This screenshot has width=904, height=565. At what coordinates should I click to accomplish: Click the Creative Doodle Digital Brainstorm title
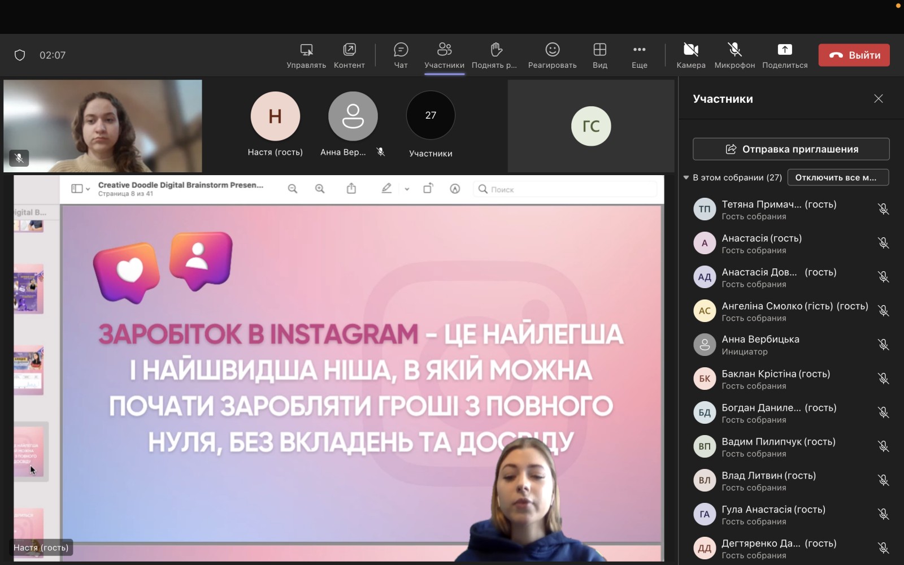tap(181, 185)
